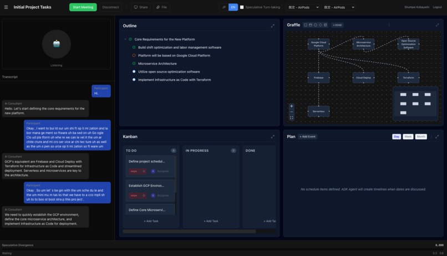Viewport: 447px width, 256px height.
Task: Select the Cloud Deploy node in Graffle
Action: pyautogui.click(x=363, y=78)
